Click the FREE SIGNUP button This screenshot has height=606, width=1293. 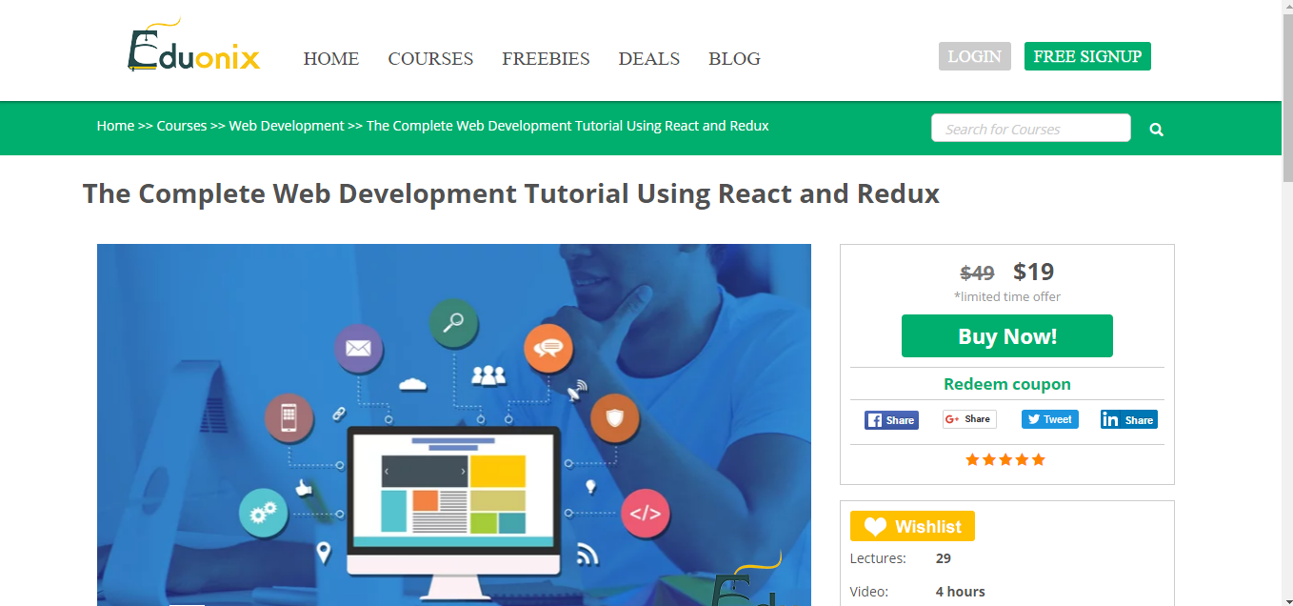[1087, 56]
